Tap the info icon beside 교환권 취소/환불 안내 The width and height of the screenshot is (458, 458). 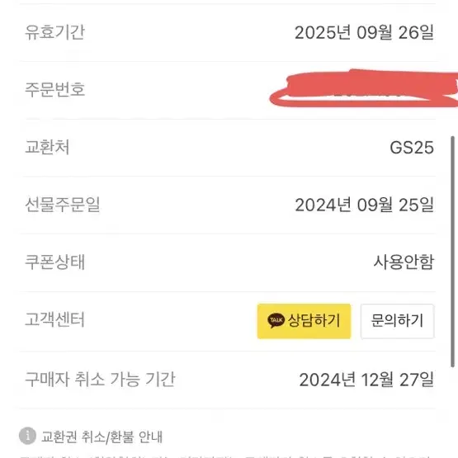27,436
